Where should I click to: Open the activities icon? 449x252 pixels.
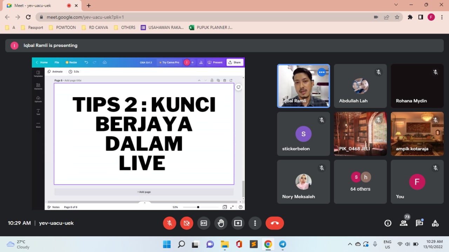[x=435, y=223]
